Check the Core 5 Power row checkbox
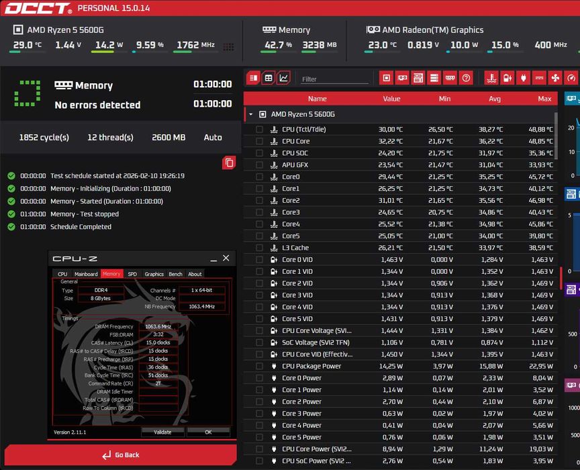Screen dimensions: 580x470 tap(259, 437)
